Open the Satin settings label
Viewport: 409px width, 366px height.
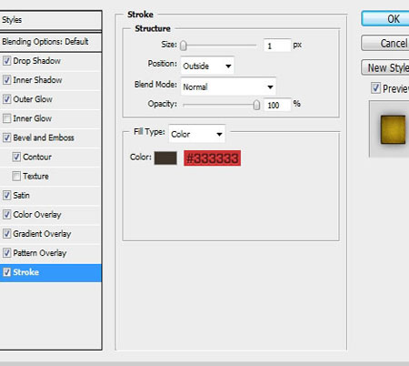pos(21,195)
